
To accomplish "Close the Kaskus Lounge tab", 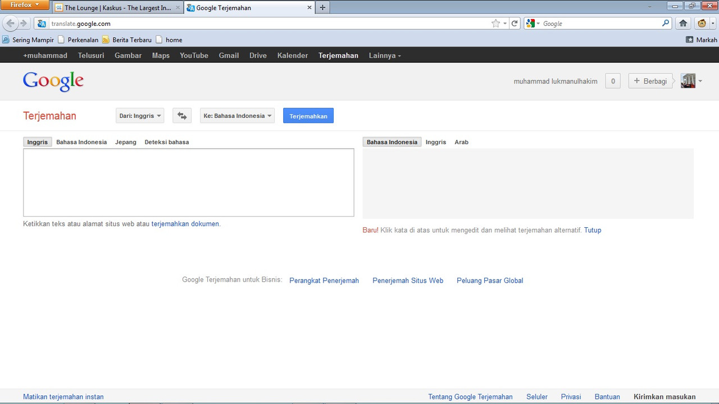I will pyautogui.click(x=179, y=8).
